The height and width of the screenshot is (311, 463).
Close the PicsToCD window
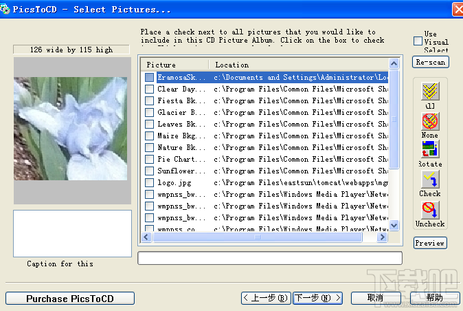click(458, 10)
